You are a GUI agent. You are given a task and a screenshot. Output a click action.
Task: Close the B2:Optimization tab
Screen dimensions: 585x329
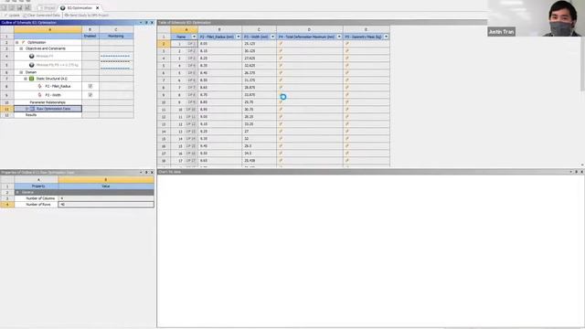click(98, 8)
